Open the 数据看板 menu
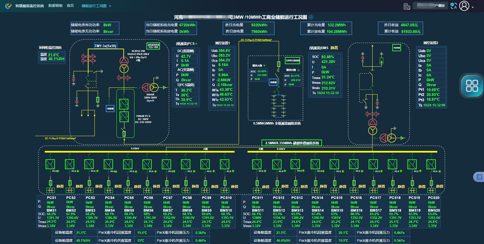Screen dimensions: 484x244 pos(56,6)
